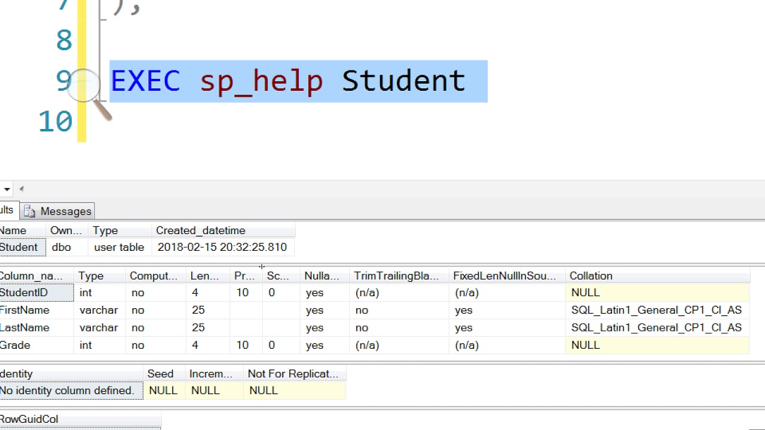The image size is (765, 430).
Task: Click the Student name cell
Action: tap(23, 247)
